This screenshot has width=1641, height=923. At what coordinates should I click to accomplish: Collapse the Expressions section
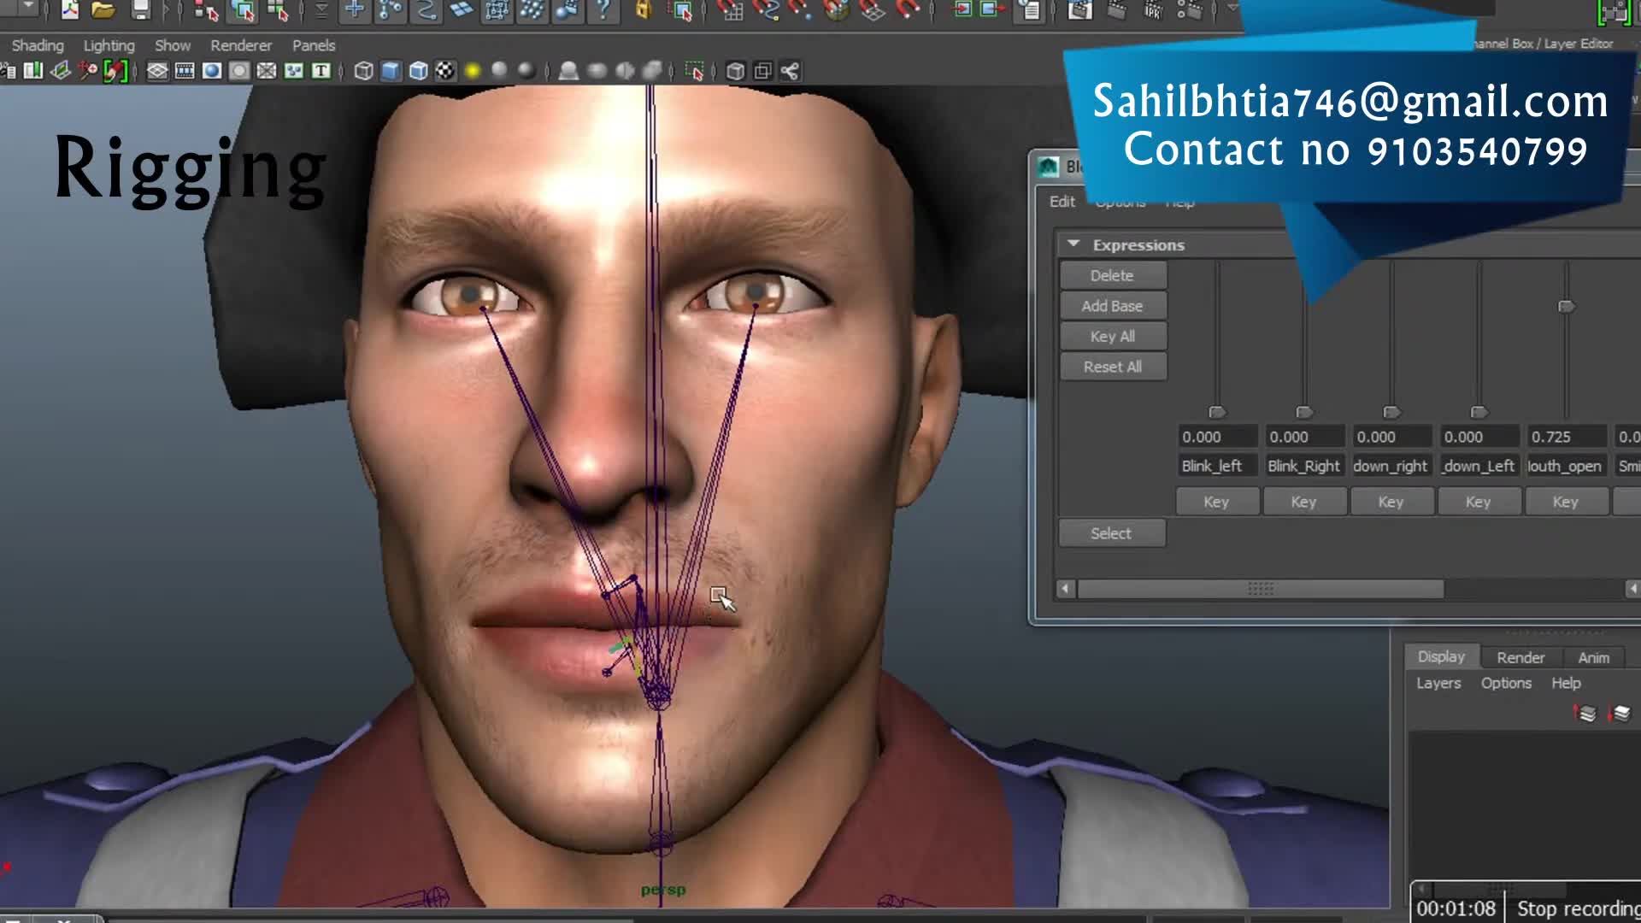pyautogui.click(x=1075, y=244)
